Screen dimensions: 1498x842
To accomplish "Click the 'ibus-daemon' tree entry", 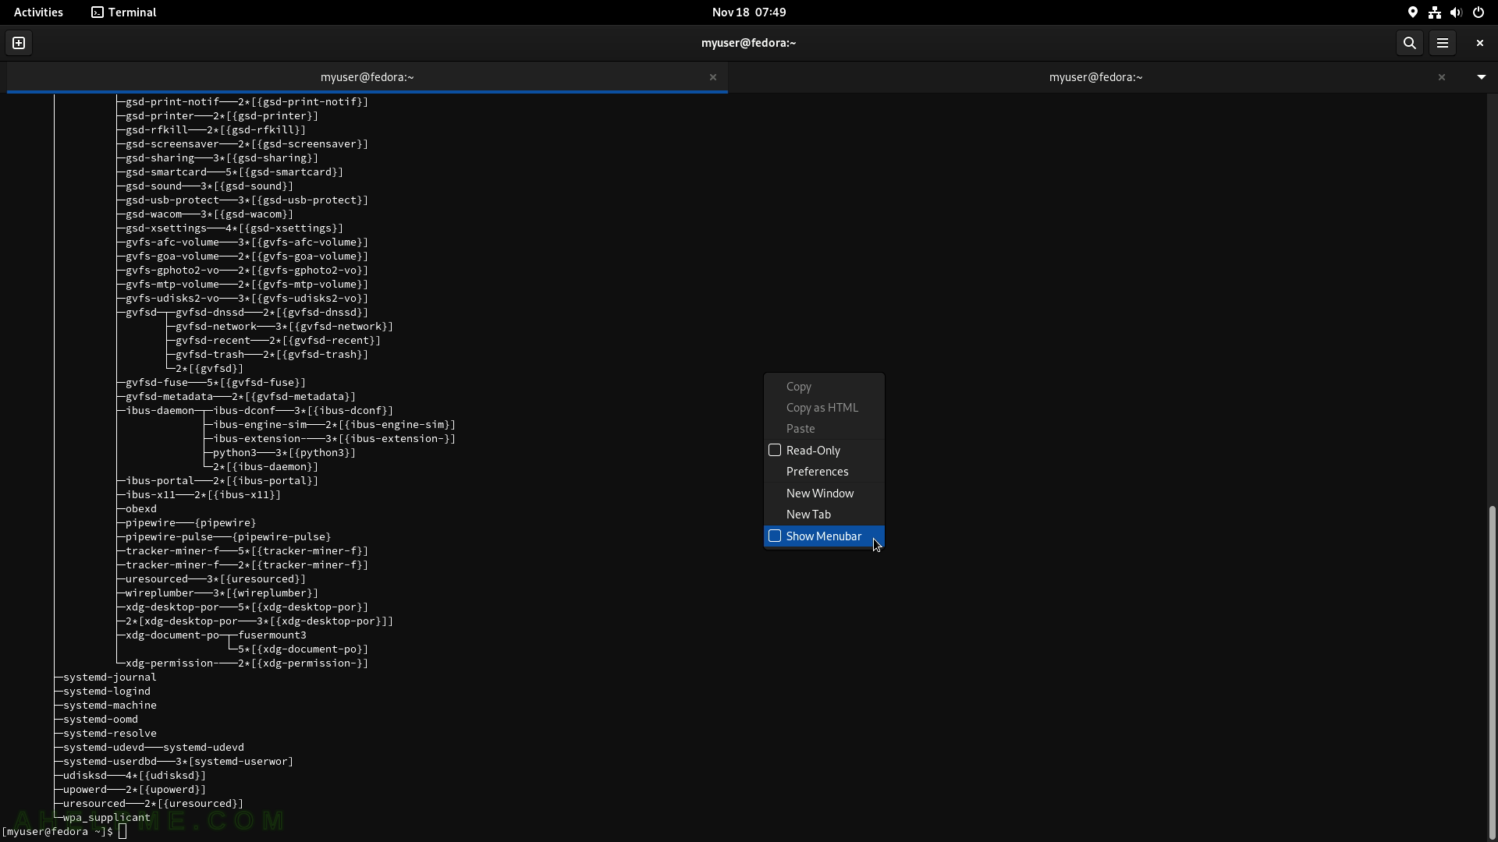I will 159,410.
